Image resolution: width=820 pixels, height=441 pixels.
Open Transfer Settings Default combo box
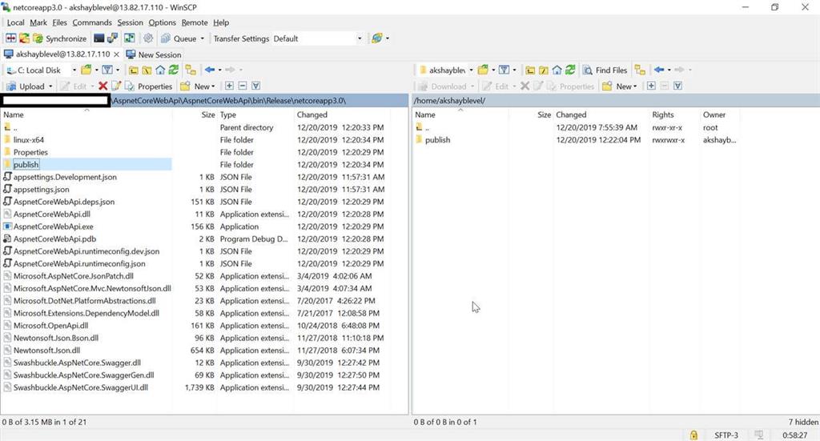click(x=317, y=38)
